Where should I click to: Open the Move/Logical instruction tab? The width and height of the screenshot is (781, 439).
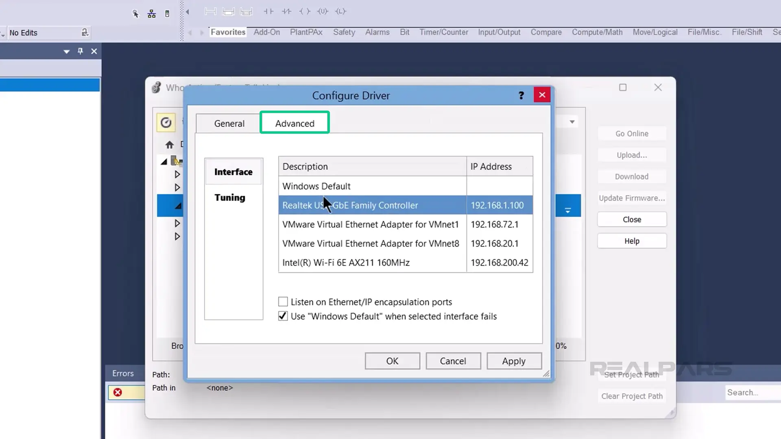pyautogui.click(x=655, y=32)
